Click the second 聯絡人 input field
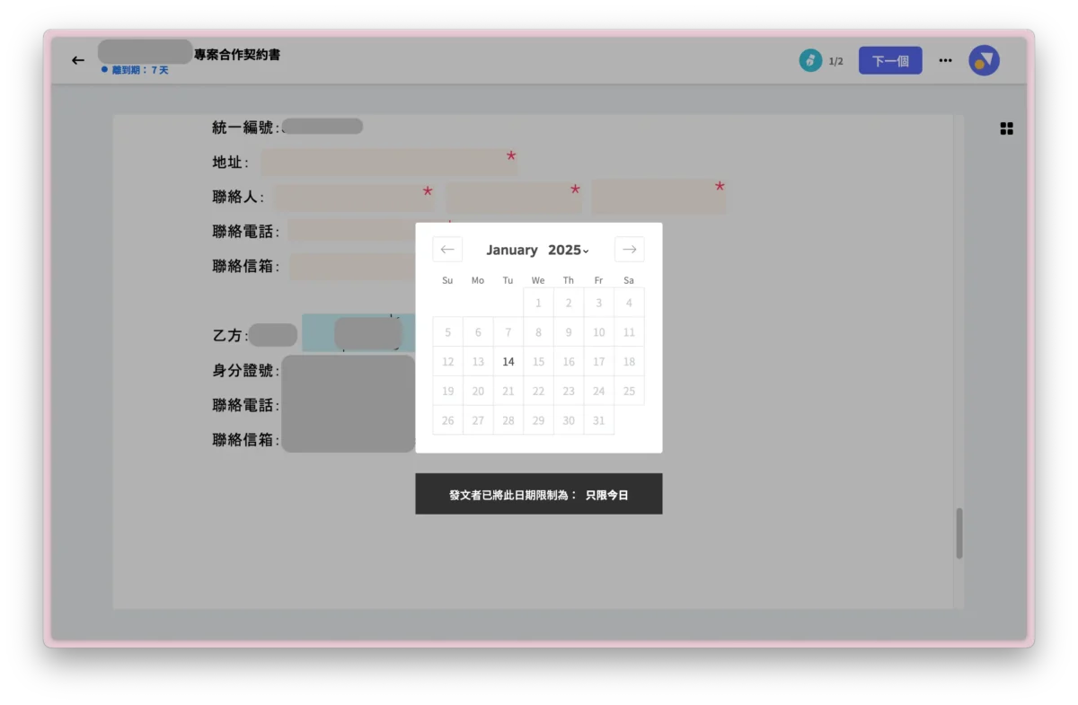Image resolution: width=1078 pixels, height=705 pixels. (x=510, y=198)
